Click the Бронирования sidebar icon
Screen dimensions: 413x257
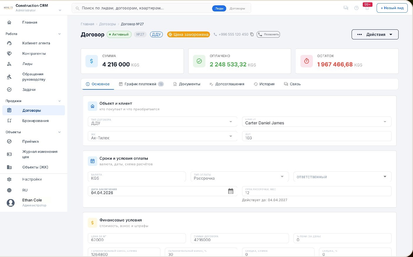[9, 121]
